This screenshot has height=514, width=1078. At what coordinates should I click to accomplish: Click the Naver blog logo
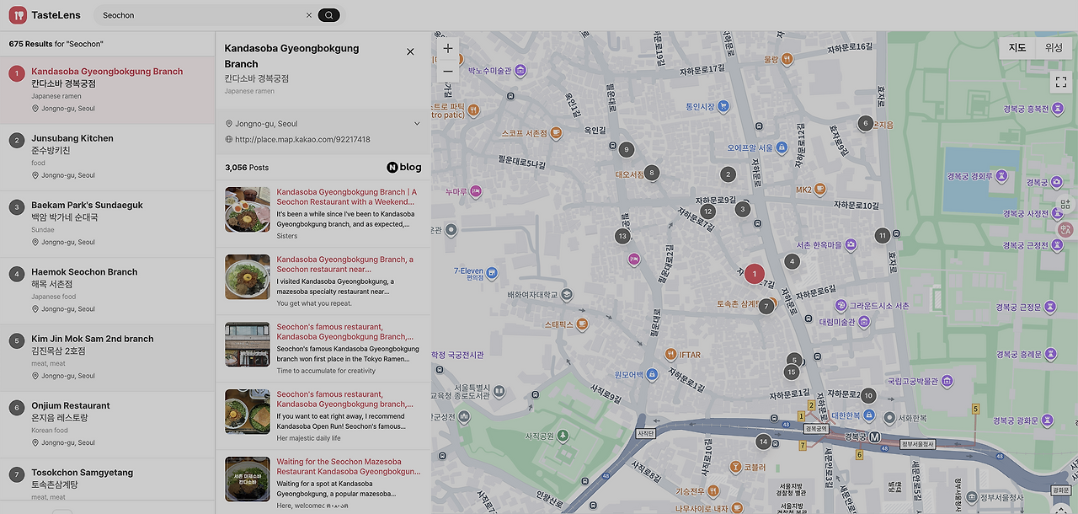click(x=404, y=168)
